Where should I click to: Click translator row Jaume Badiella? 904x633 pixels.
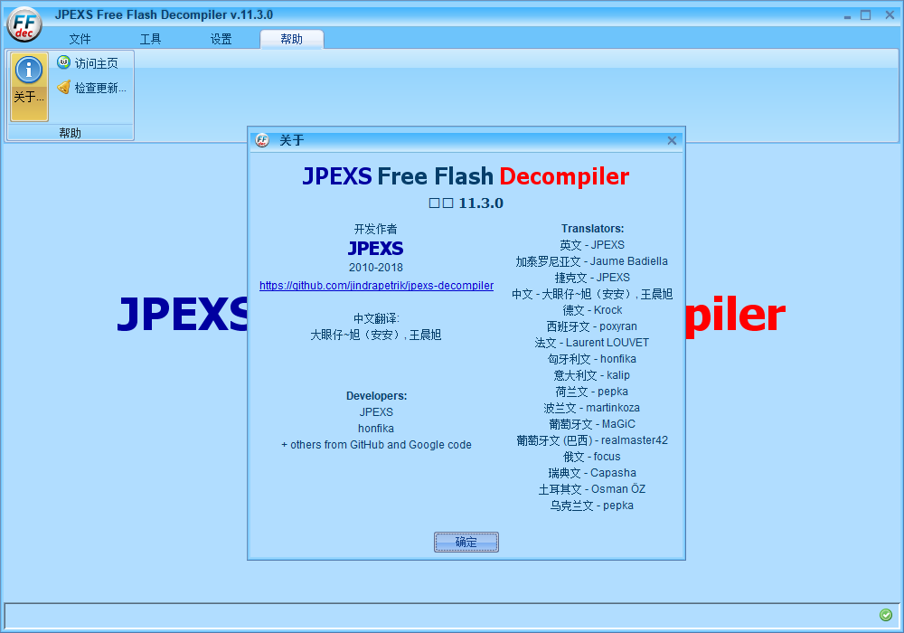pyautogui.click(x=592, y=261)
